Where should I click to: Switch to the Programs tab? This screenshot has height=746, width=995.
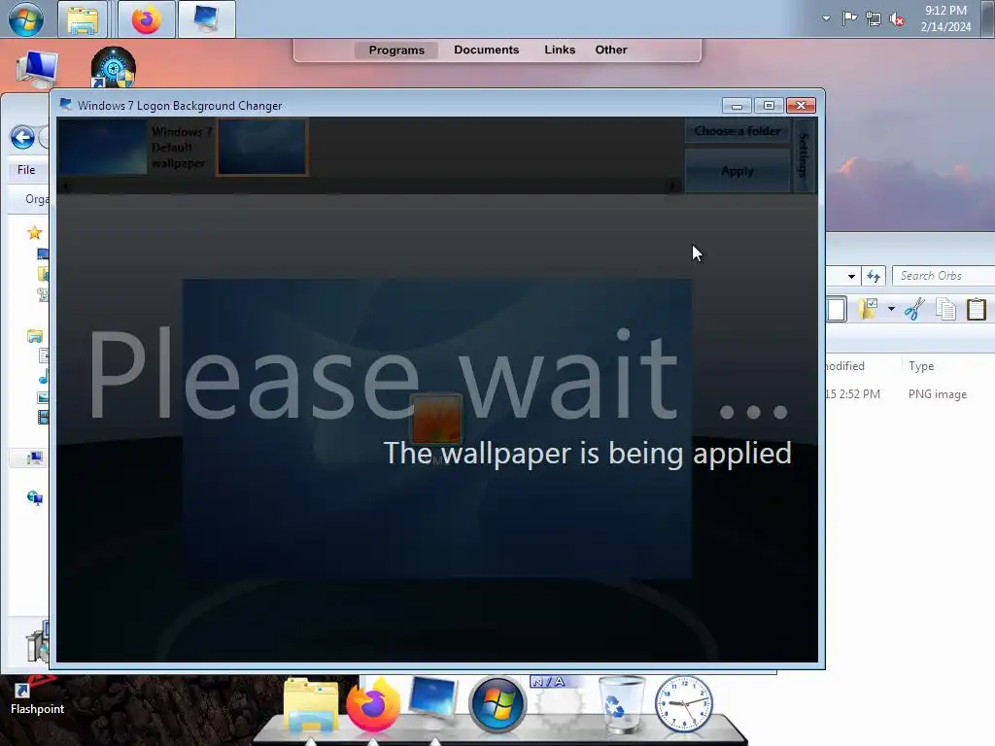[396, 51]
